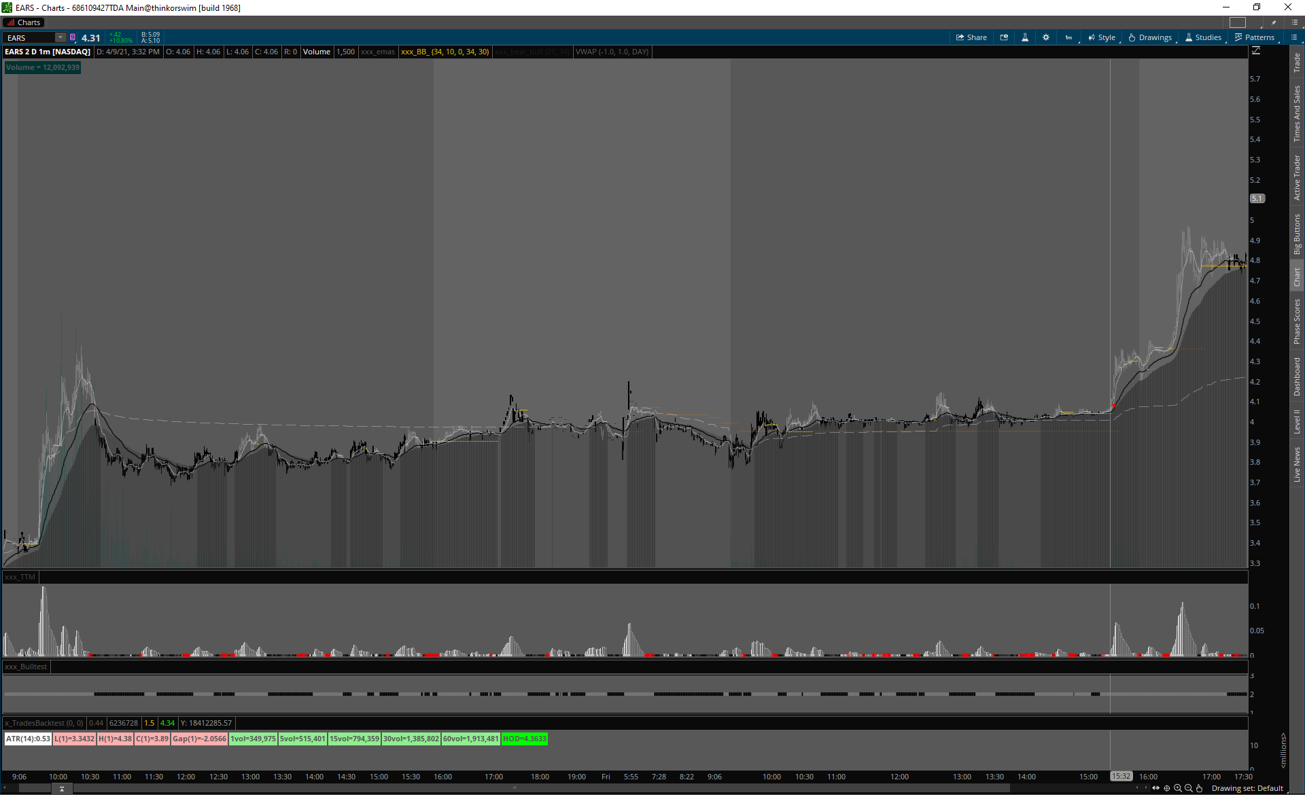Toggle chart scale icon above price axis
The height and width of the screenshot is (795, 1305).
click(1256, 51)
